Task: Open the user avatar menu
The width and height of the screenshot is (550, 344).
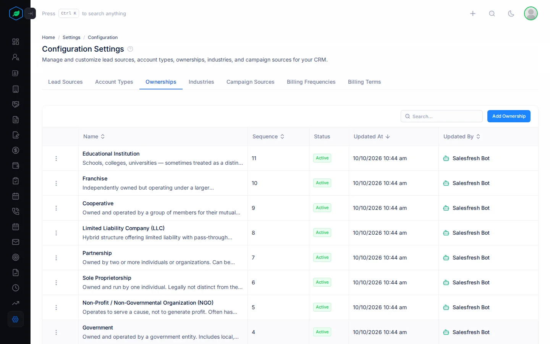Action: 531,13
